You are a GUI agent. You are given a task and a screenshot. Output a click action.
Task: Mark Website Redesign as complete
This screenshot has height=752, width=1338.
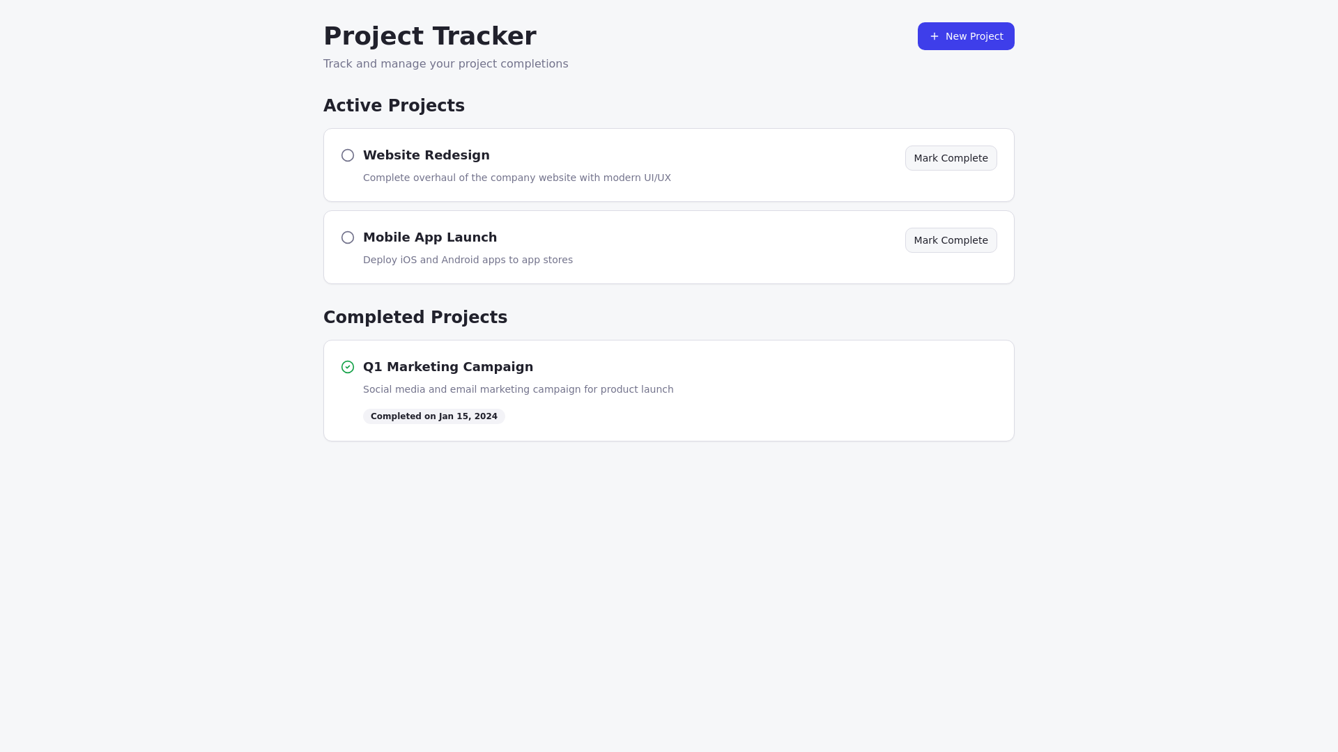951,158
